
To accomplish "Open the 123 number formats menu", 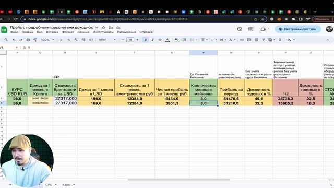I will (x=91, y=40).
